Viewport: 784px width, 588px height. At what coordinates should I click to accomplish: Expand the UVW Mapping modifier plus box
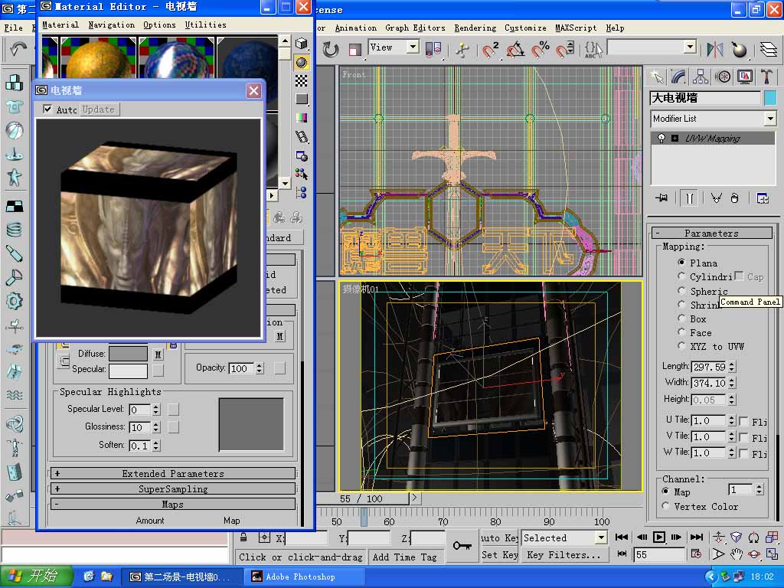point(675,139)
